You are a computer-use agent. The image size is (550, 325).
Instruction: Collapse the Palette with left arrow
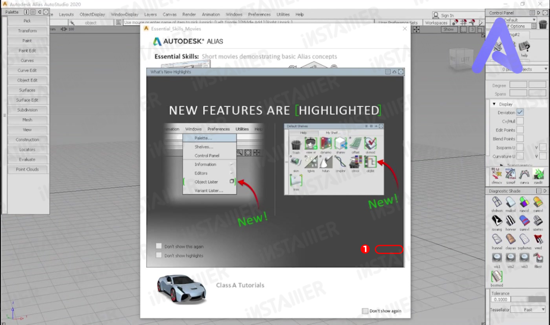(39, 12)
